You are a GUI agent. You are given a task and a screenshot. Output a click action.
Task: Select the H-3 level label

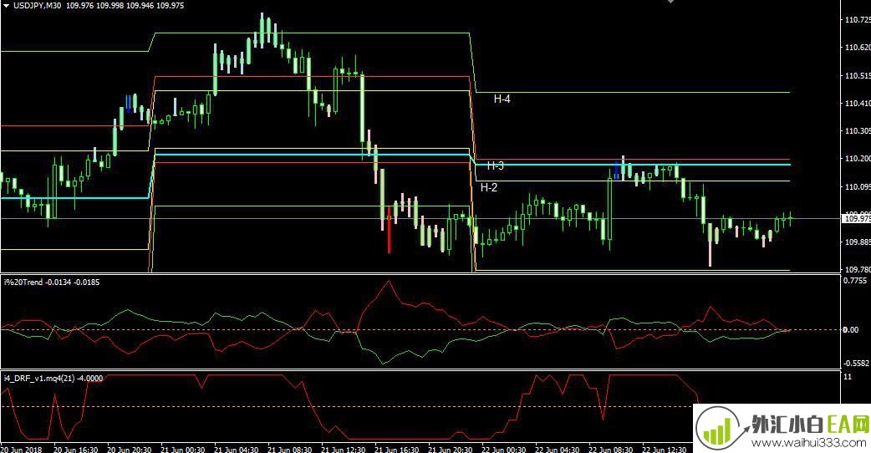click(496, 165)
